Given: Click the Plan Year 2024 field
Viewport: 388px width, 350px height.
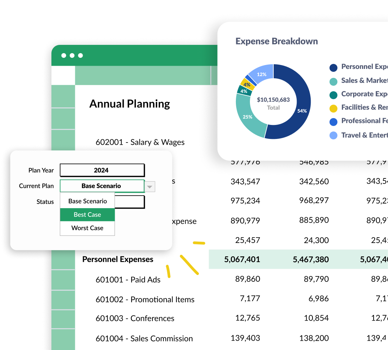Looking at the screenshot, I should coord(102,170).
